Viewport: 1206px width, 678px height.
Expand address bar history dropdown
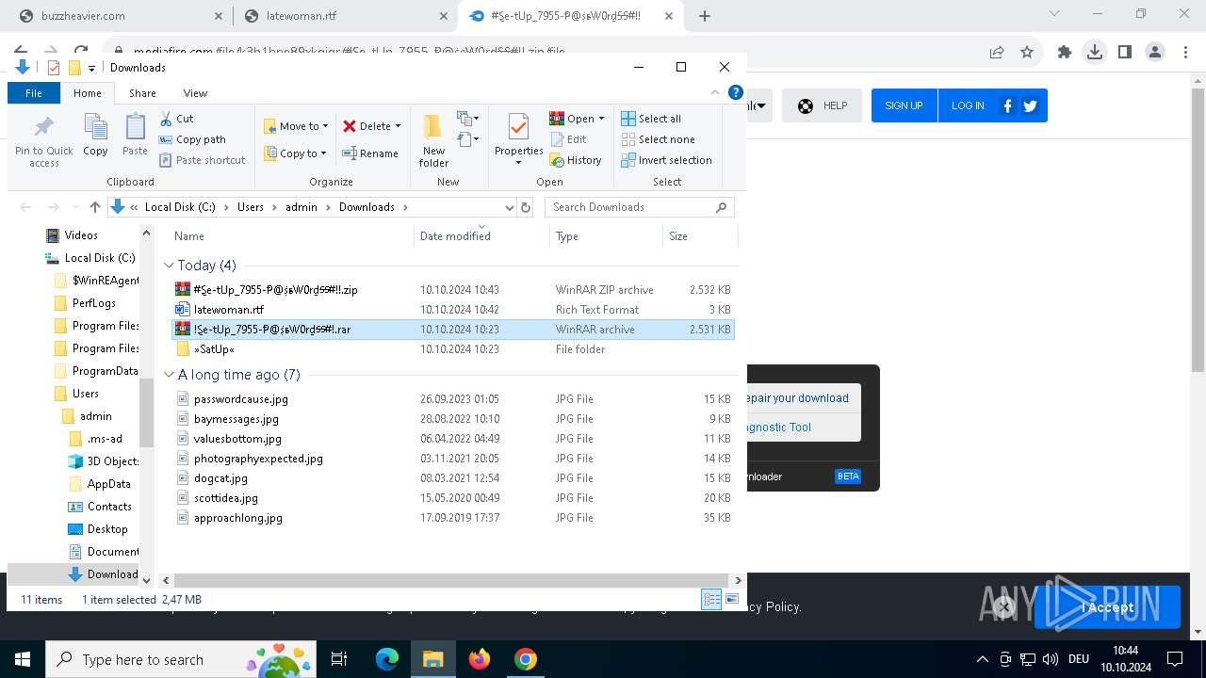pos(510,207)
